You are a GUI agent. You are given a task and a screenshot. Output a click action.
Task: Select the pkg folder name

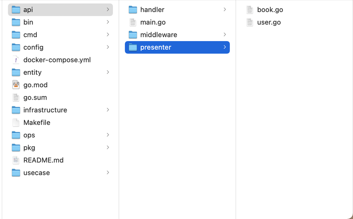click(x=29, y=148)
